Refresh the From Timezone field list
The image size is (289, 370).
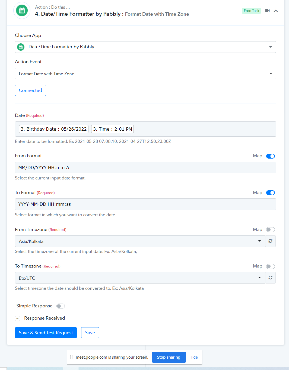[x=270, y=241]
